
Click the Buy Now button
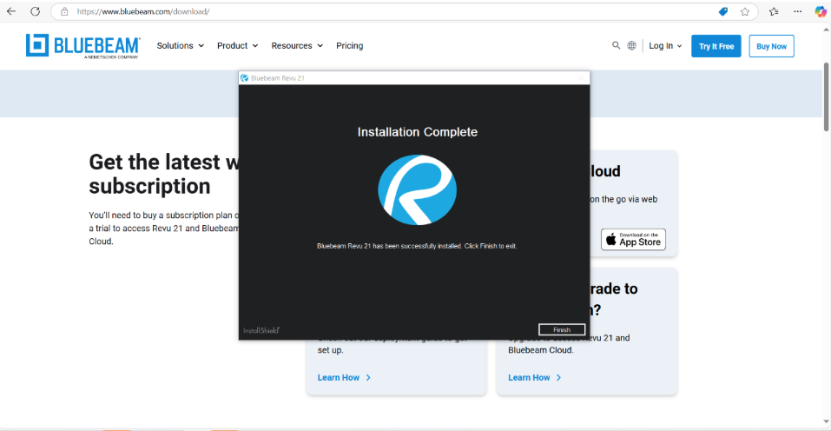click(x=772, y=46)
